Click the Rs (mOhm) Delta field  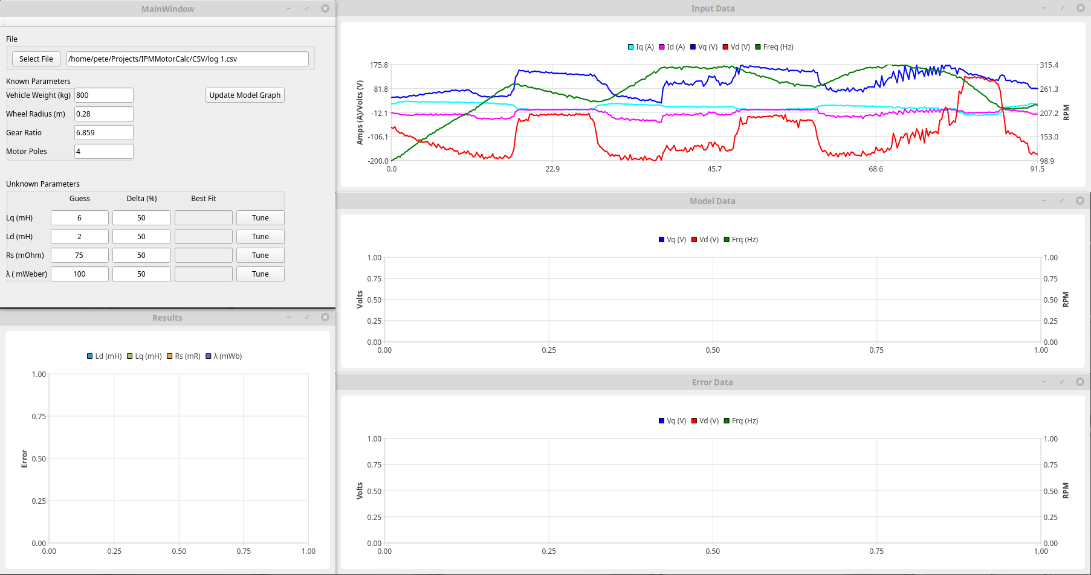(x=141, y=255)
